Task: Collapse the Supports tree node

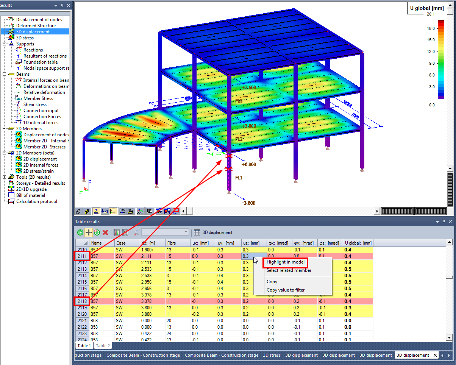Action: pyautogui.click(x=4, y=44)
